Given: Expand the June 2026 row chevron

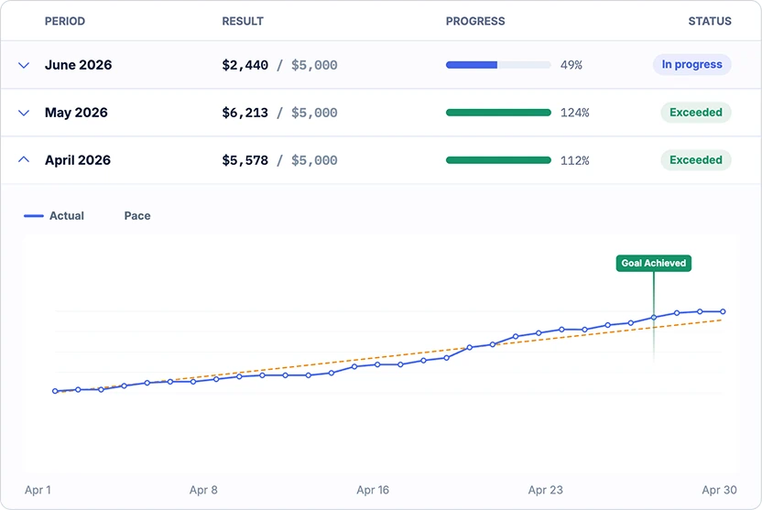Looking at the screenshot, I should pyautogui.click(x=24, y=65).
